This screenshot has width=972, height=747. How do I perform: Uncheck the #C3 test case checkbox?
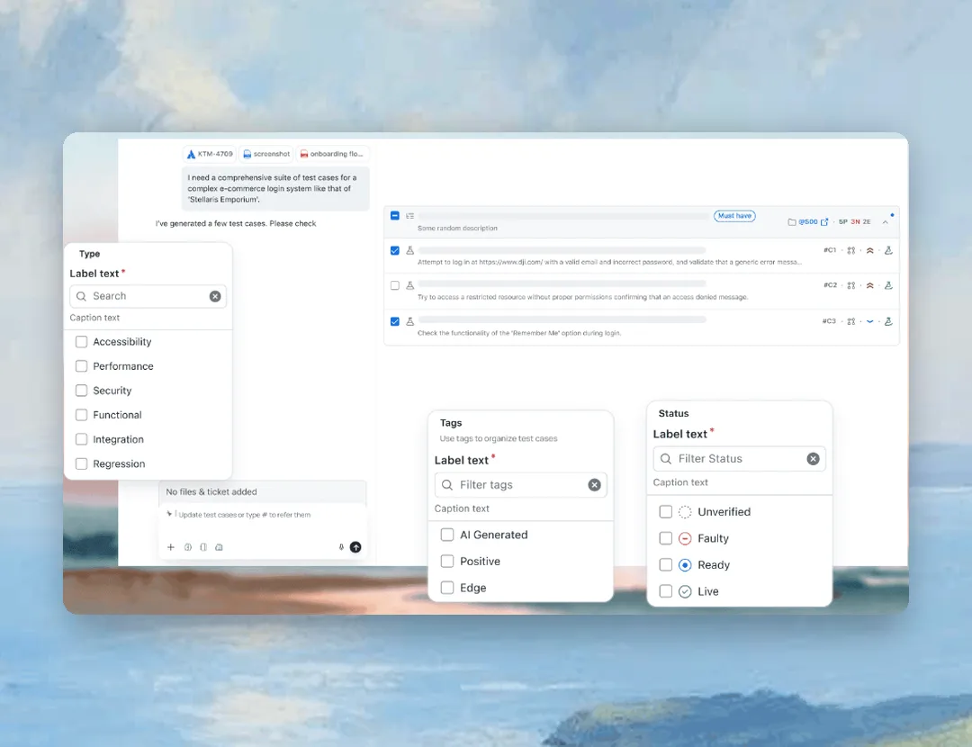tap(395, 321)
